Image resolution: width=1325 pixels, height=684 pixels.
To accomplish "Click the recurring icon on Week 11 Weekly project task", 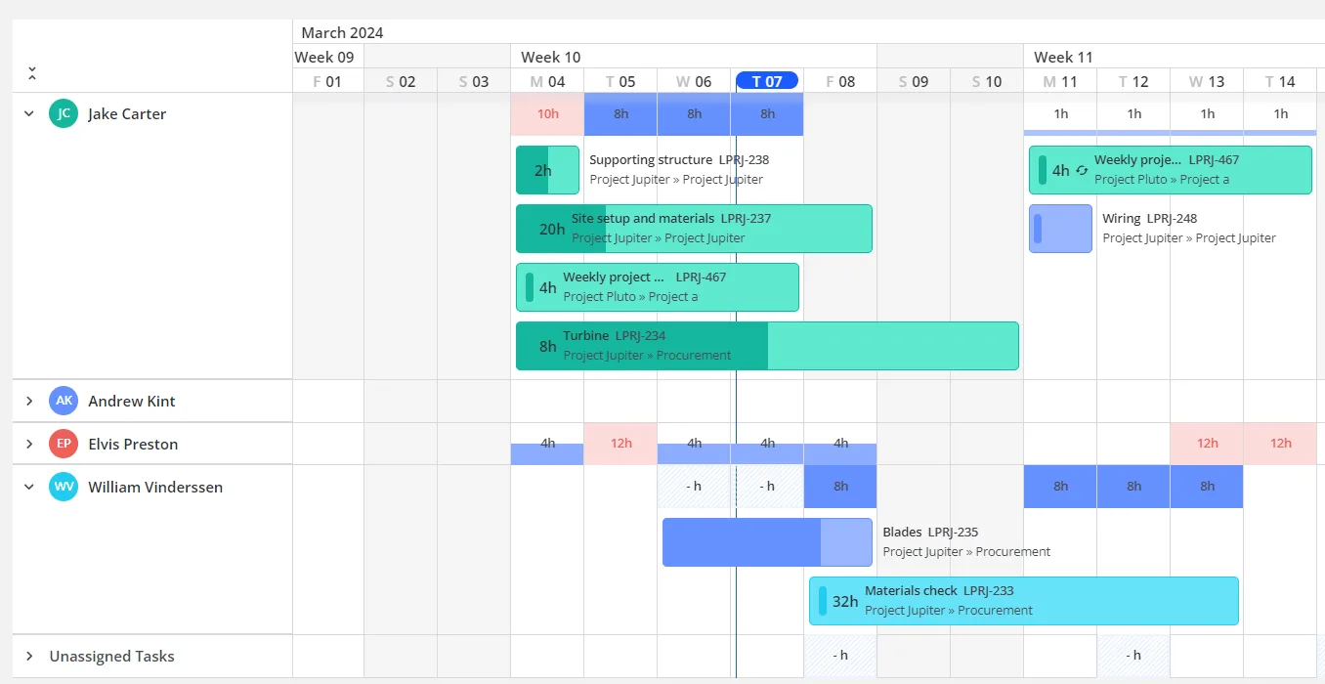I will (x=1082, y=170).
